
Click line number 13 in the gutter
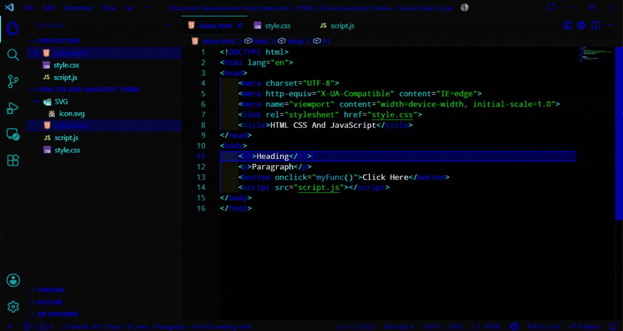click(201, 177)
